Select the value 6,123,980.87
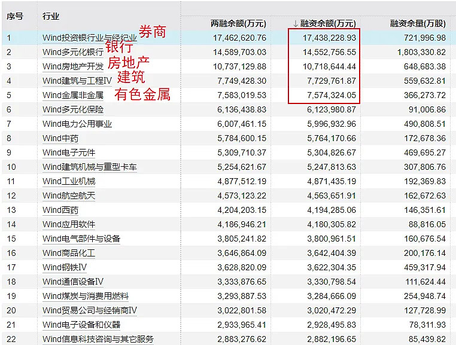456x345 pixels. click(x=332, y=109)
